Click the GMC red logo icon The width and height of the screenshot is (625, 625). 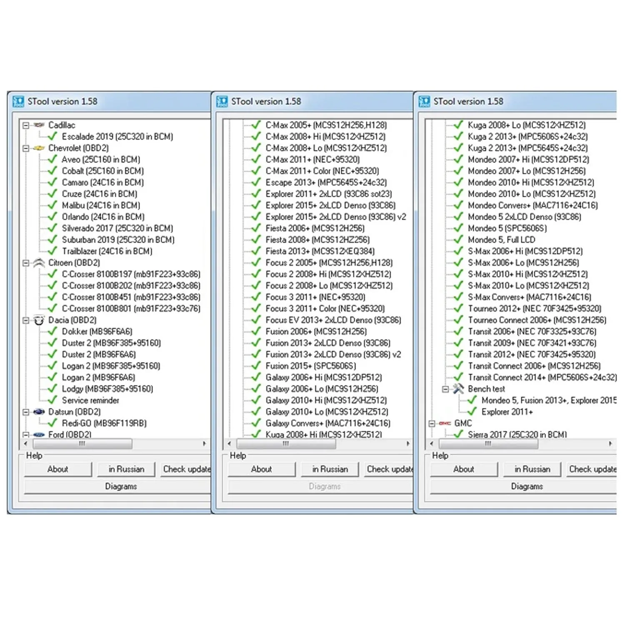(445, 423)
